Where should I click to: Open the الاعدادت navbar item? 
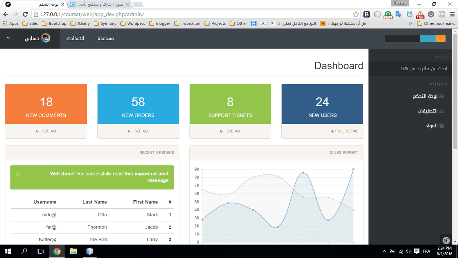pos(76,39)
